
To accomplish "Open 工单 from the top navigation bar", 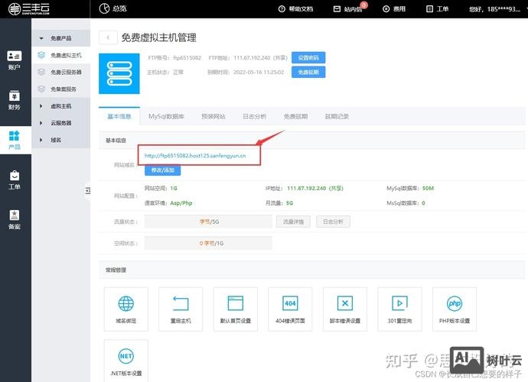I will [438, 8].
